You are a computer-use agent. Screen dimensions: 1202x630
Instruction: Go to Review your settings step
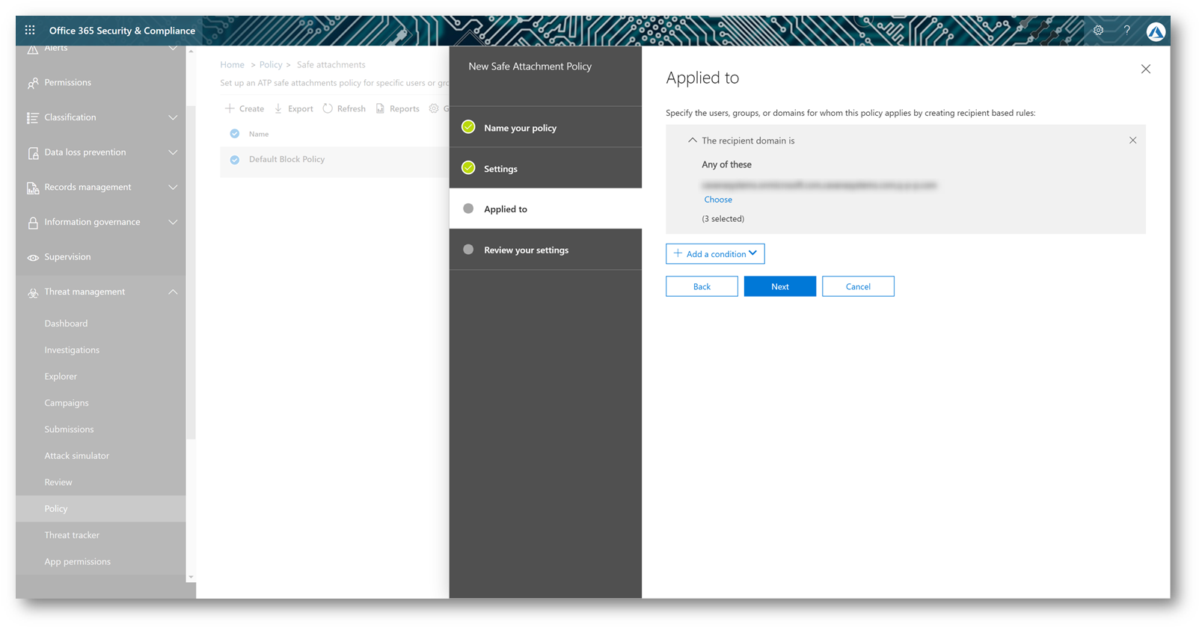pyautogui.click(x=545, y=250)
